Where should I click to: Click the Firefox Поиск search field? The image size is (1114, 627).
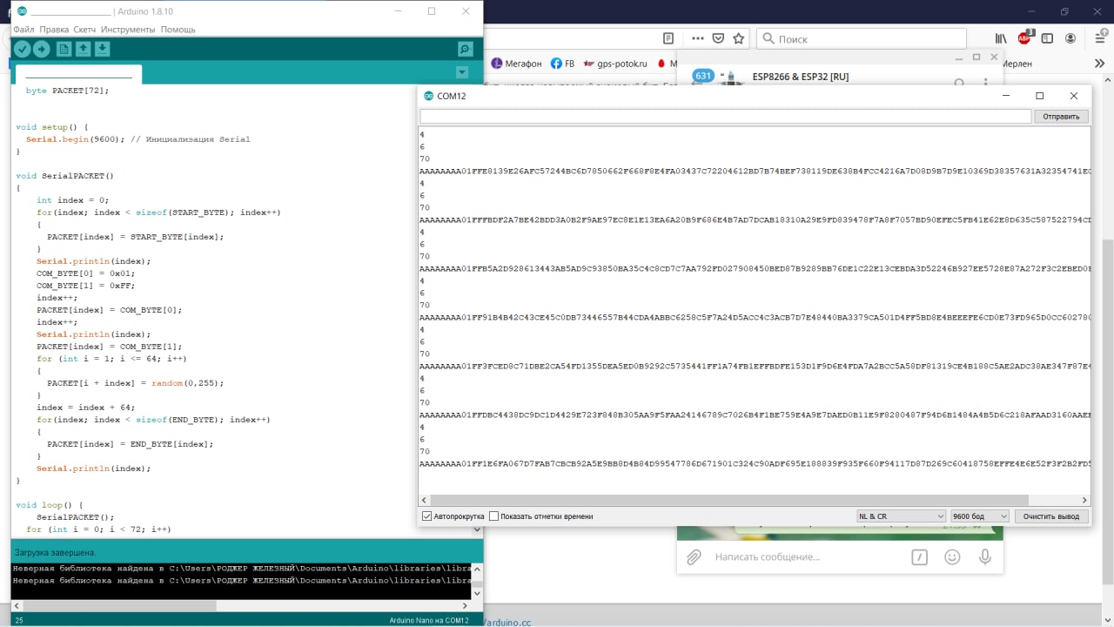(862, 38)
